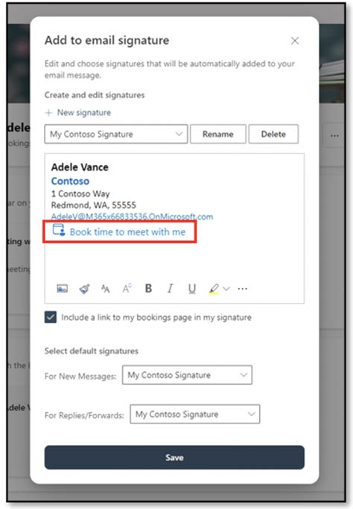Toggle bold formatting

[148, 288]
